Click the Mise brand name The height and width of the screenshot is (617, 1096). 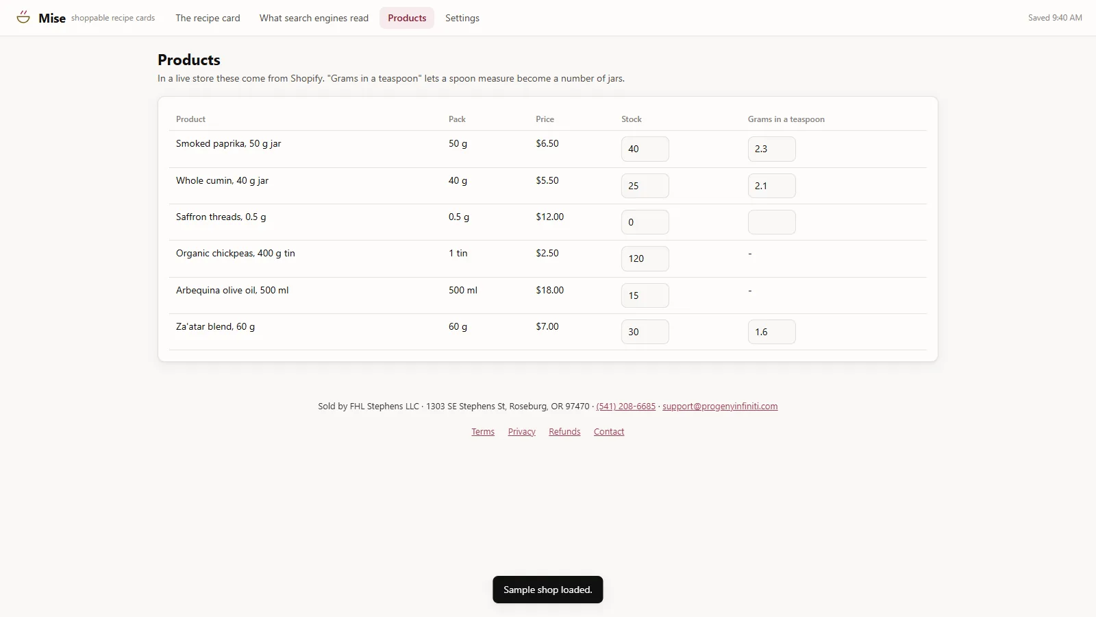[52, 18]
